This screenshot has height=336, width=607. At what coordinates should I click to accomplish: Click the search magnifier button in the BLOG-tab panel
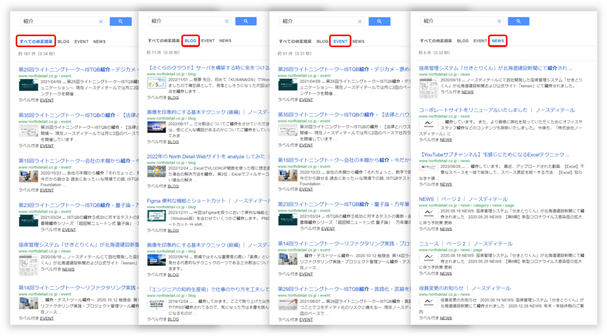pos(246,21)
